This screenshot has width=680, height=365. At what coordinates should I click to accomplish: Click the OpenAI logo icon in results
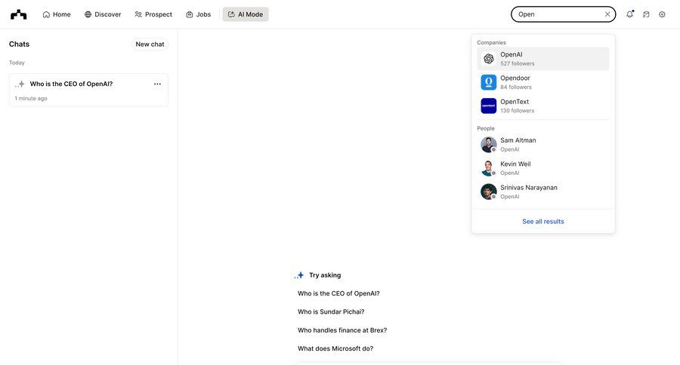489,59
